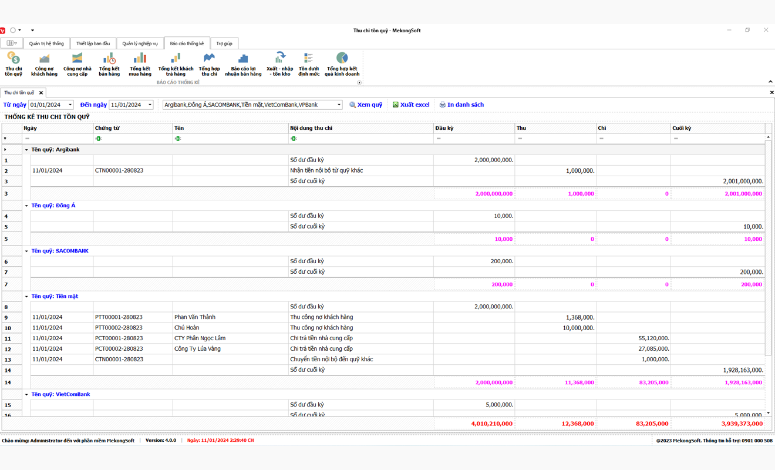Screen dimensions: 775x470
Task: Switch to Quản lý nghiệp vụ tab
Action: tap(140, 43)
